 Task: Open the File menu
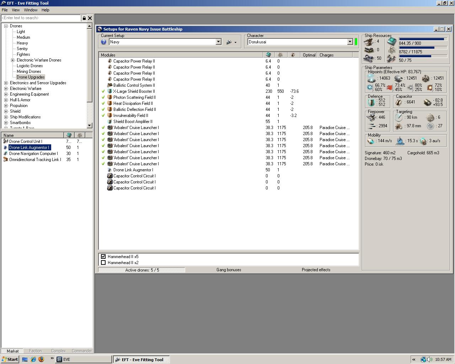click(x=5, y=10)
